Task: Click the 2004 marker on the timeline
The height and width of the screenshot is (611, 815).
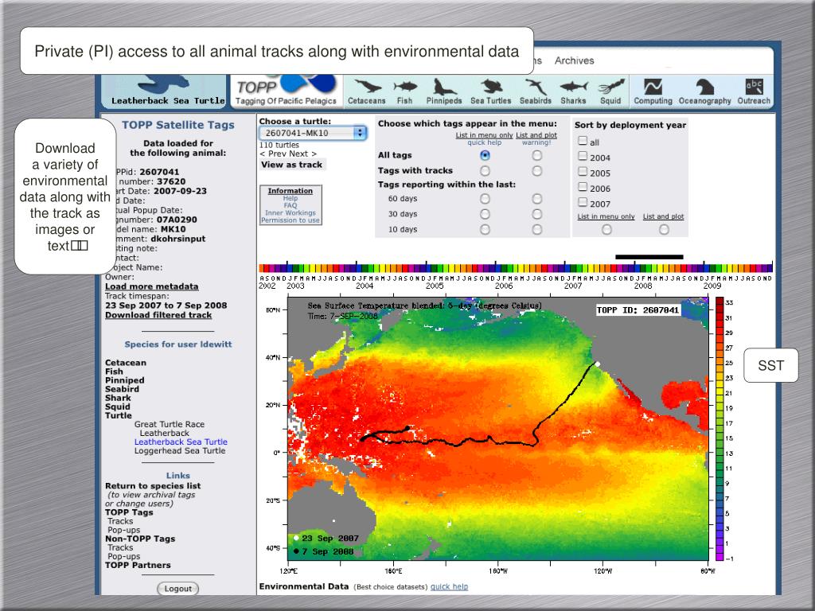Action: pyautogui.click(x=365, y=286)
